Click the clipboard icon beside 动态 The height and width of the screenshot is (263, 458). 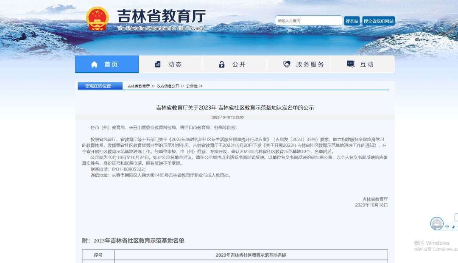pos(157,64)
